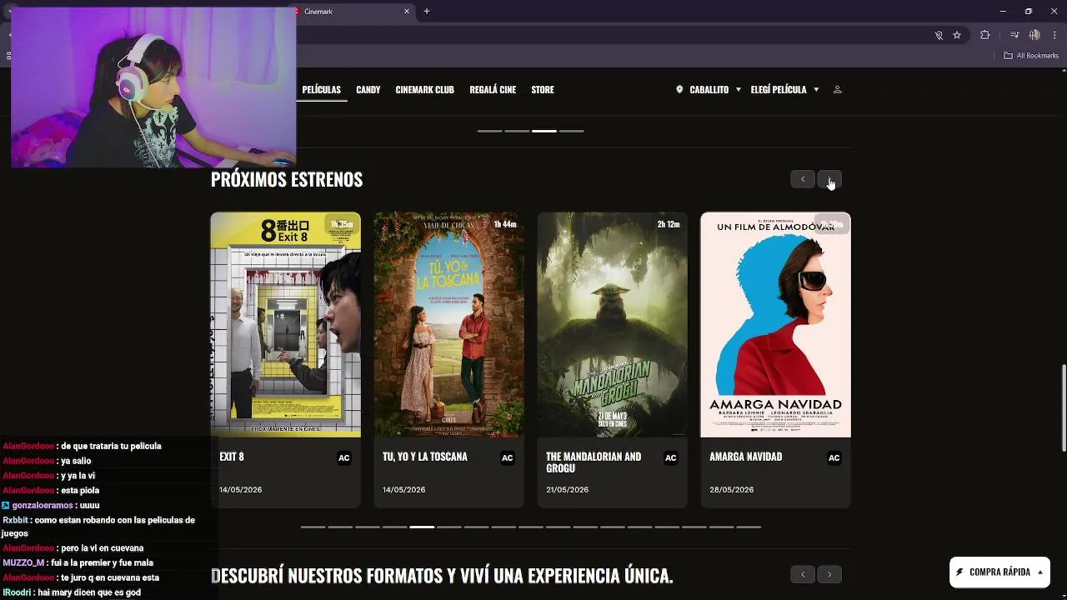The image size is (1067, 600).
Task: Click chat username MUZZO_M
Action: pyautogui.click(x=23, y=562)
